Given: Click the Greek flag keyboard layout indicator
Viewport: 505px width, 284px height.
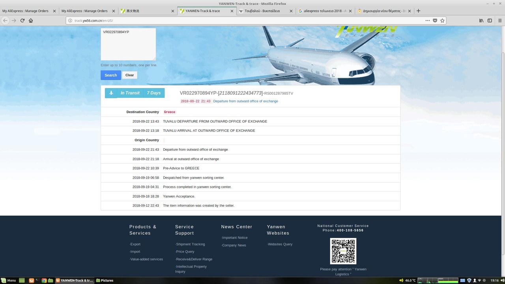Looking at the screenshot, I should (463, 280).
